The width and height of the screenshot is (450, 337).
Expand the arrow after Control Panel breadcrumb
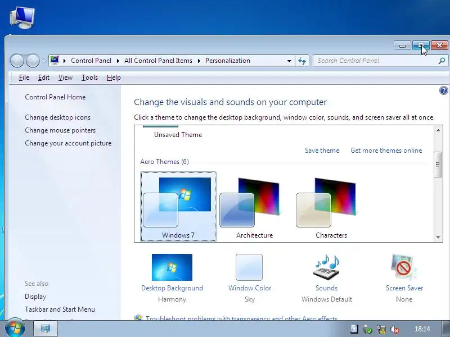tap(118, 61)
